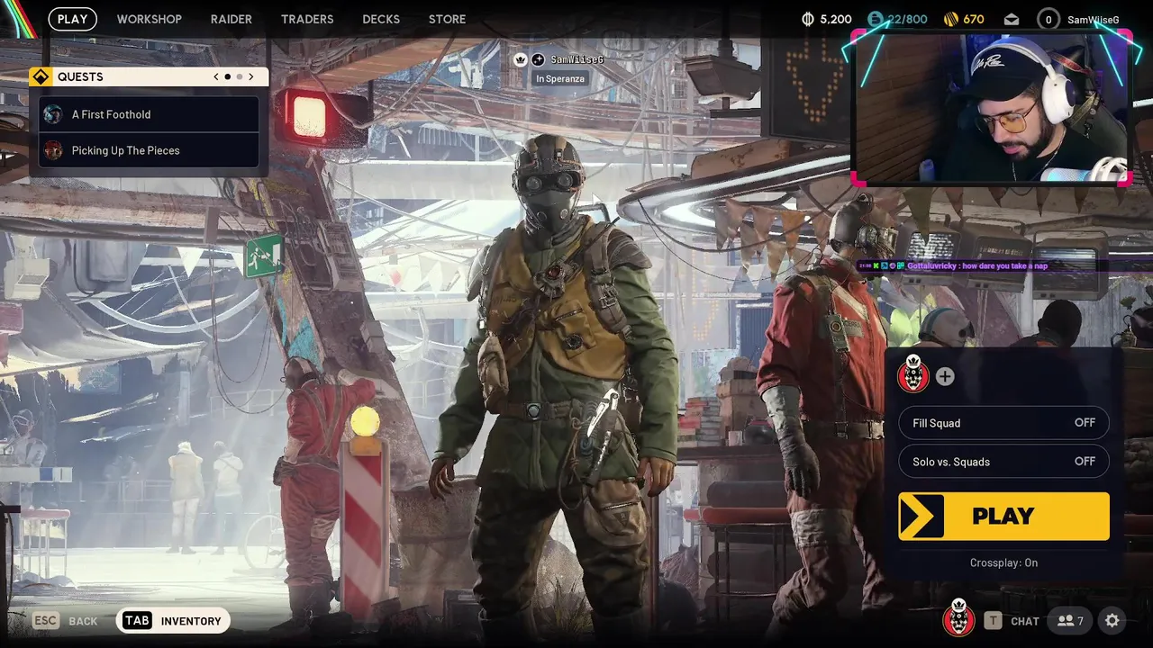Go to the TRADERS tab
The height and width of the screenshot is (648, 1153).
(x=307, y=19)
